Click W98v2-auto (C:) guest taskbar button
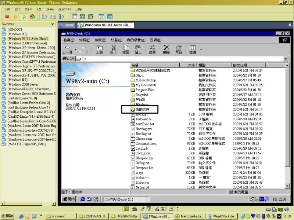294x220 pixels. click(x=126, y=199)
